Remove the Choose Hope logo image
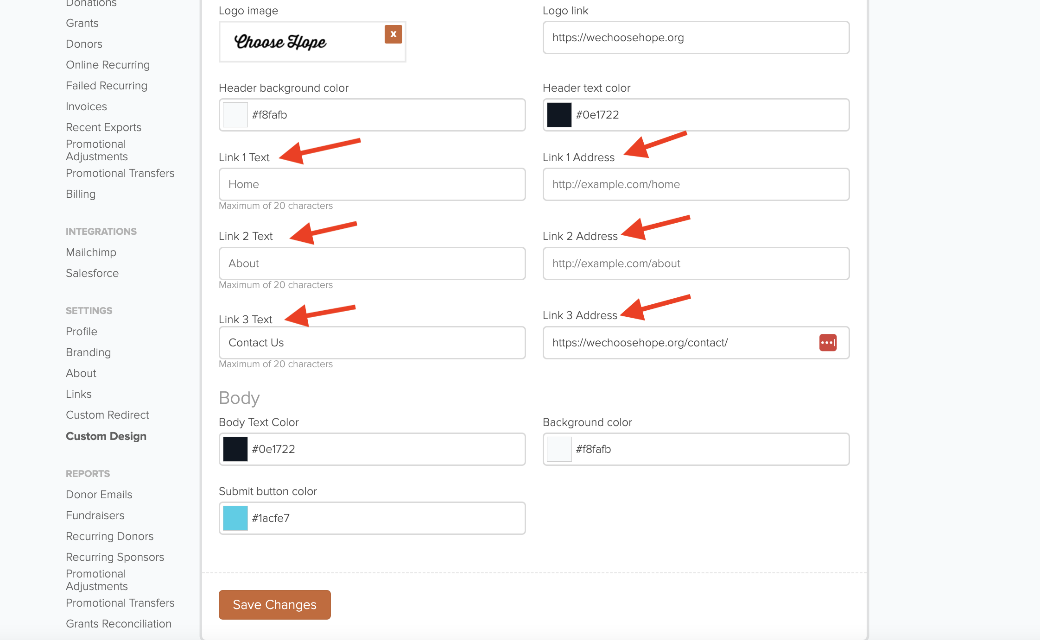 (x=393, y=34)
